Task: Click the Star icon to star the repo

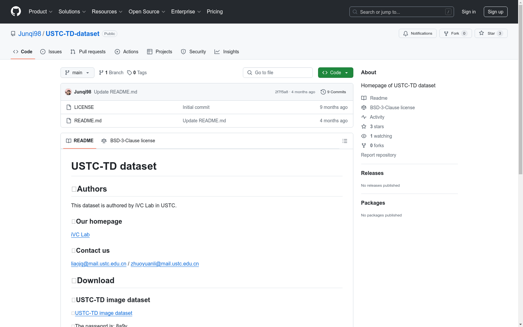Action: coord(481,33)
